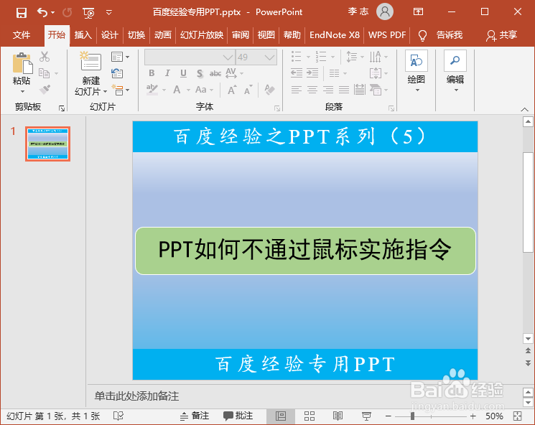The width and height of the screenshot is (535, 425).
Task: Open the columns options button
Action: (x=338, y=73)
